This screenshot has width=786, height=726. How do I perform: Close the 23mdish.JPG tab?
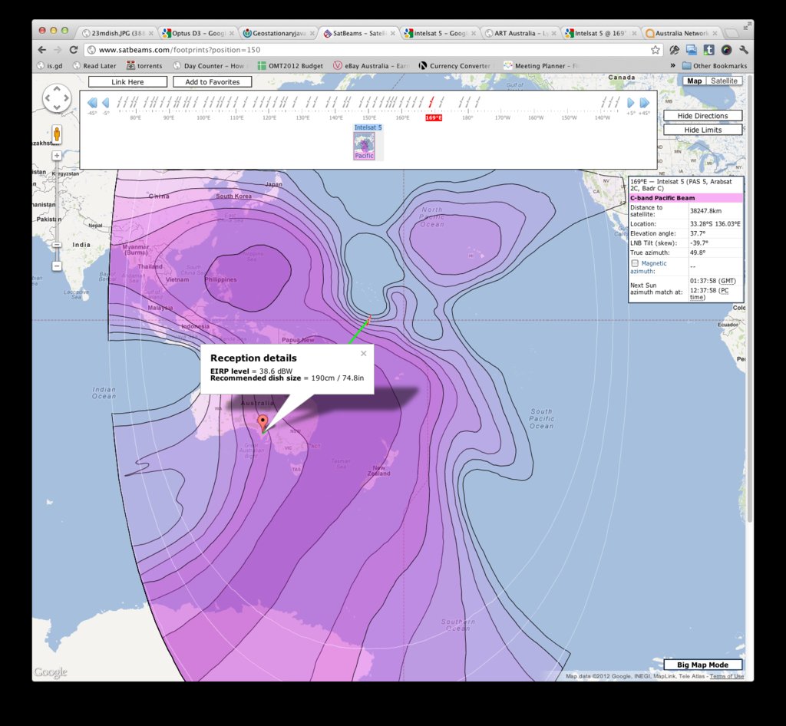point(151,34)
